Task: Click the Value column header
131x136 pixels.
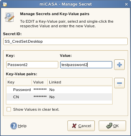Action: pos(40,82)
